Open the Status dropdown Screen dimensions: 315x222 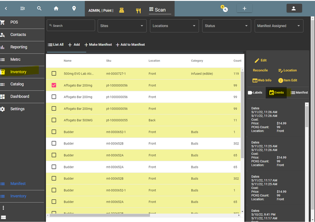pos(227,26)
